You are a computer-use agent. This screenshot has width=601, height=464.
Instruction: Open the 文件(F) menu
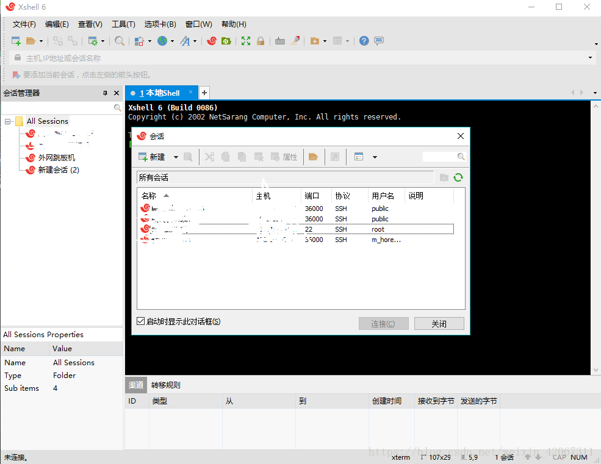(24, 24)
